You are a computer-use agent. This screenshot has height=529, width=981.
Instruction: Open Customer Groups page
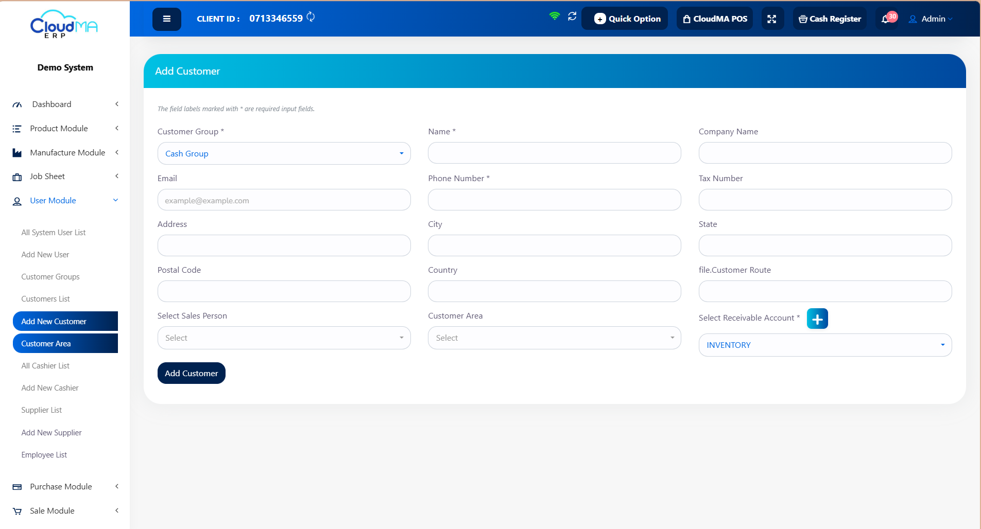(50, 277)
